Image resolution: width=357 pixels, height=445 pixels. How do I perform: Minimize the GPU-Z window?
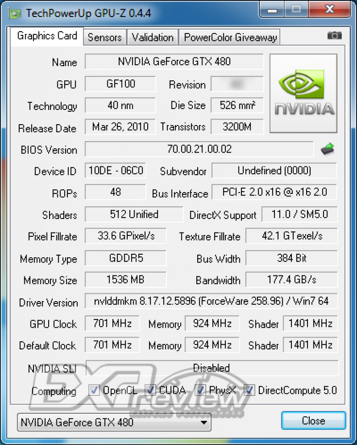click(271, 10)
